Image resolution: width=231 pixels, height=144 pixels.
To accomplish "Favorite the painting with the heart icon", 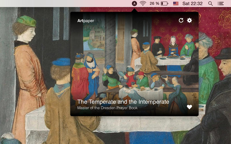I will pyautogui.click(x=189, y=107).
